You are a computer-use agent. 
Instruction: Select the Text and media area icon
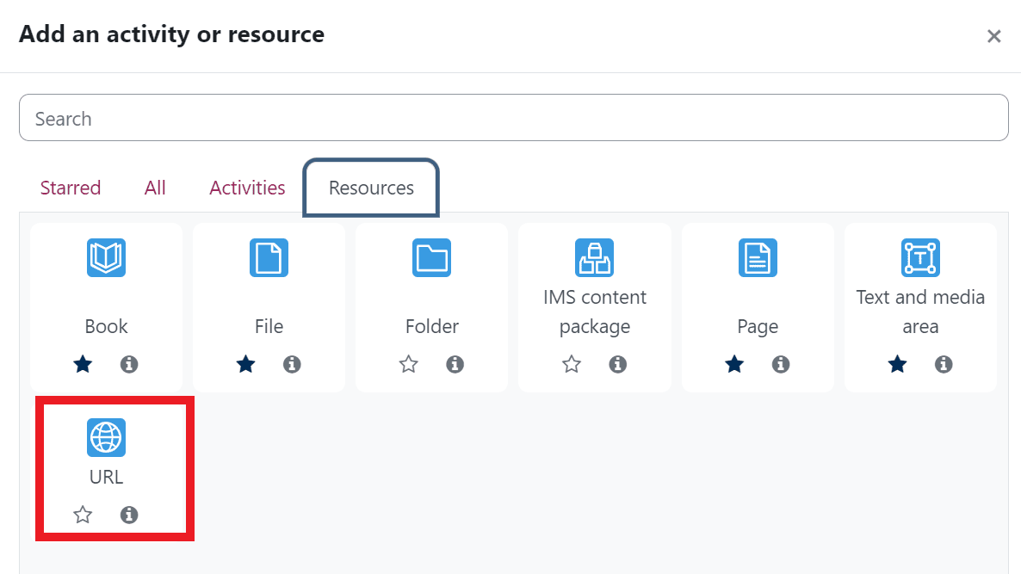919,257
